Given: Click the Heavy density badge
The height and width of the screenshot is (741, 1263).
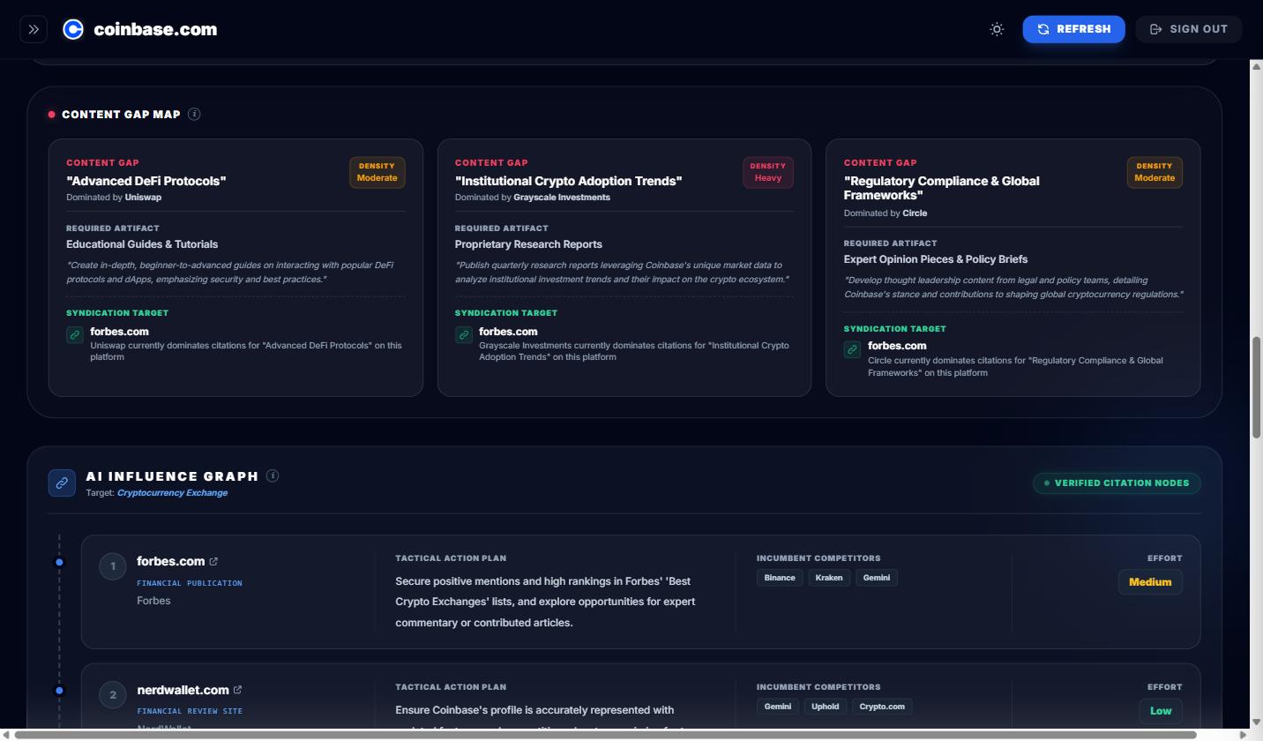Looking at the screenshot, I should point(767,172).
